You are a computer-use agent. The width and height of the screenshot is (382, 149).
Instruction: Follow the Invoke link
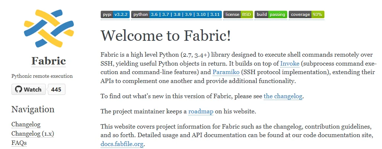[x=289, y=63]
